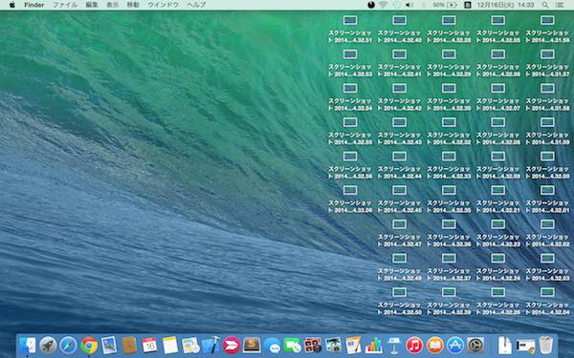Select screenshot file ending 4.32.05
Viewport: 574px width, 358px height.
click(x=497, y=30)
